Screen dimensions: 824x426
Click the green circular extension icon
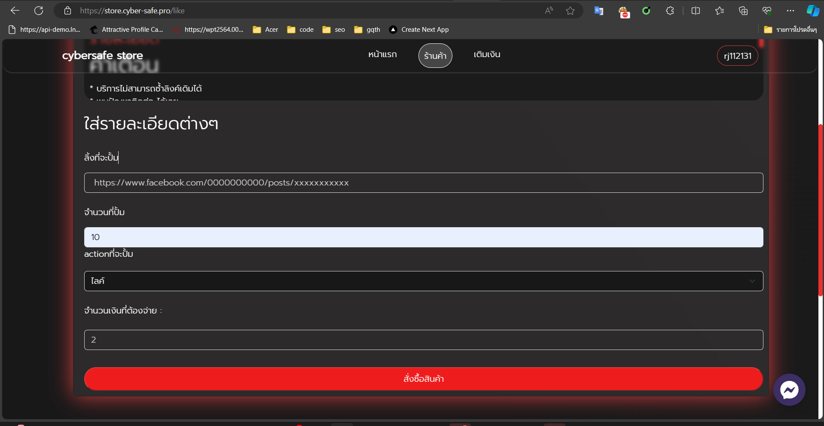[646, 11]
